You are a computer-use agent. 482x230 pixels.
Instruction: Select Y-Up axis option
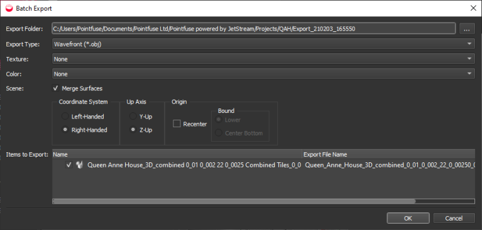(133, 117)
